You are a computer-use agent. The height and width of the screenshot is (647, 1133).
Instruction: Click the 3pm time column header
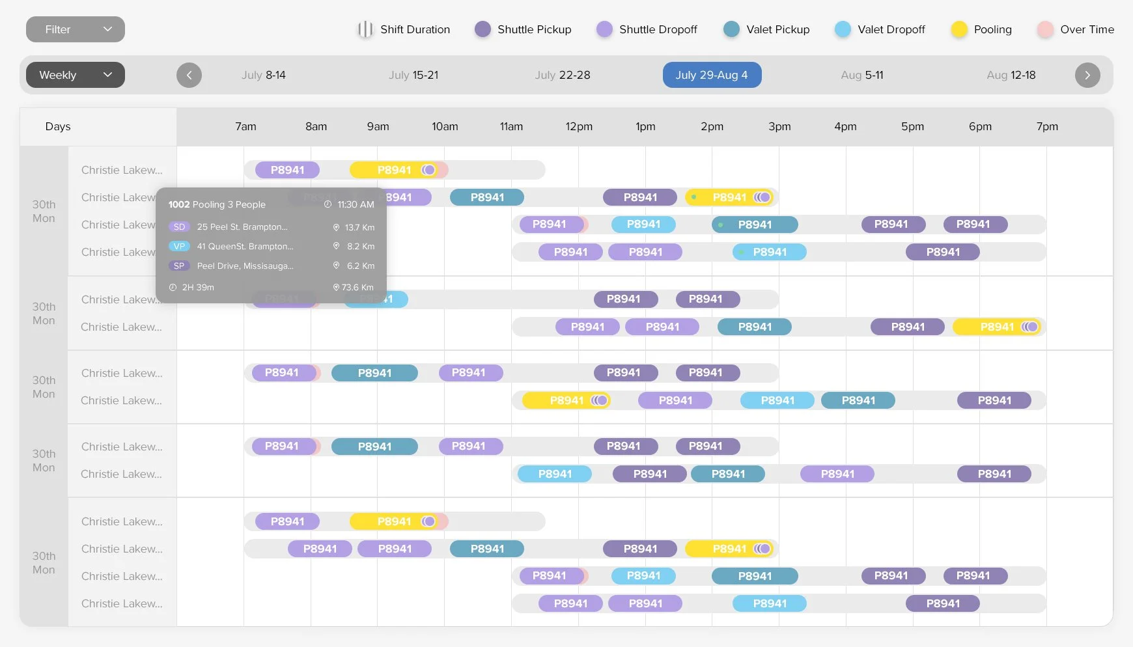pos(779,126)
